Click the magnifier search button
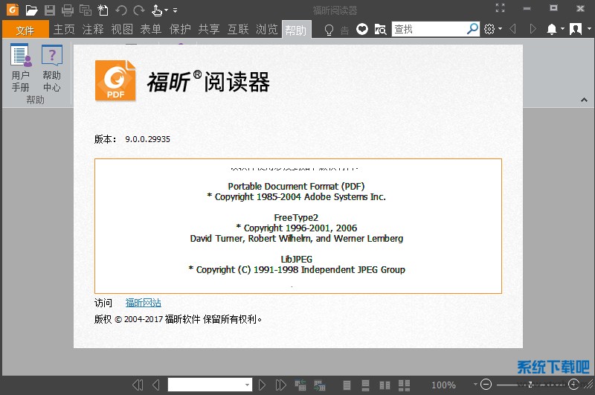This screenshot has height=395, width=595. point(472,29)
